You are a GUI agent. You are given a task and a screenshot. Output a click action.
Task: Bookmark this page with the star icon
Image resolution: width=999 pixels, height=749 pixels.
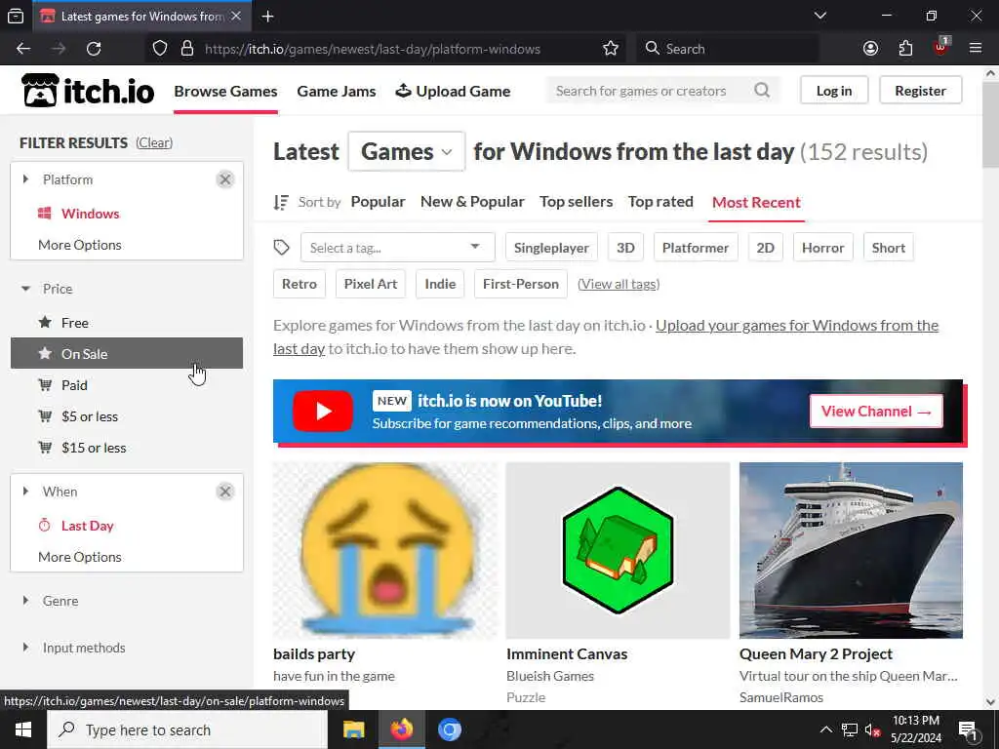pyautogui.click(x=611, y=49)
